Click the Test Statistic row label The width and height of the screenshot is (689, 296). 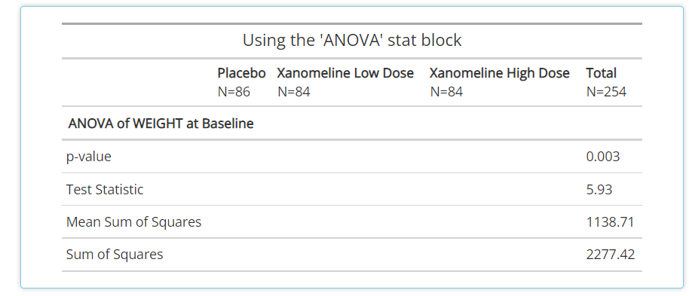(105, 190)
